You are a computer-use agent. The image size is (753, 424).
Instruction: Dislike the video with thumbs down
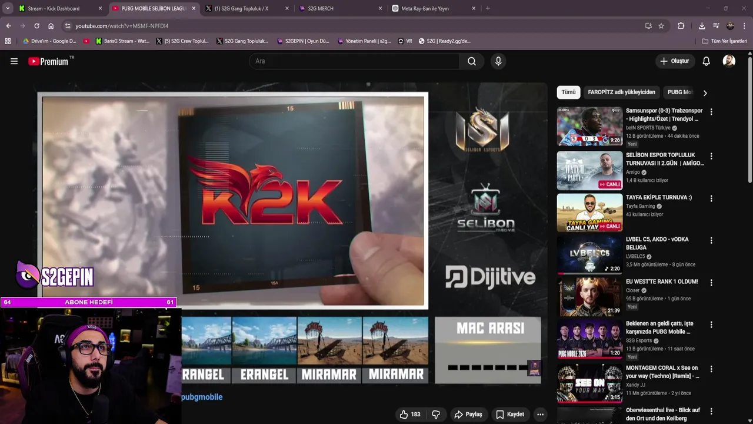click(436, 415)
